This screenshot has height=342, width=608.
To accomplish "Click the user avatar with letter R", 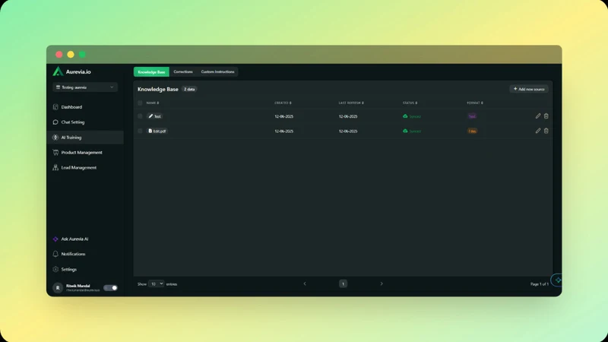I will tap(58, 288).
